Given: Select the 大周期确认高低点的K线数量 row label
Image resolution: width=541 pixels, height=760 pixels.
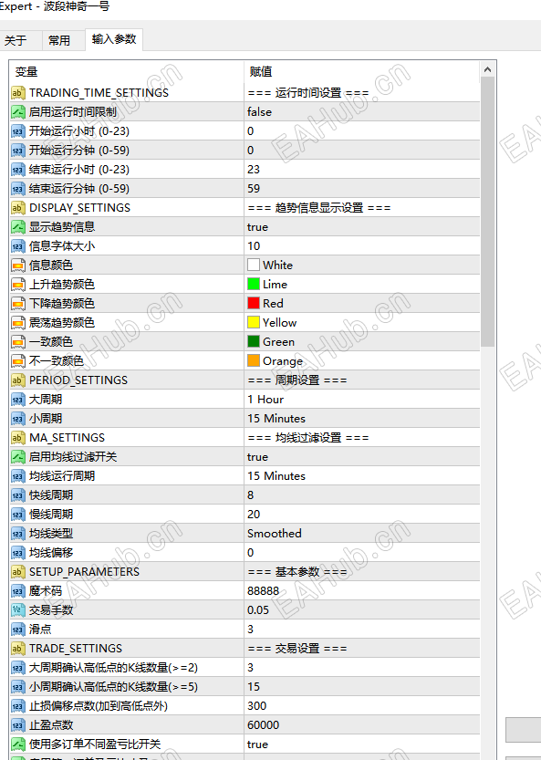Looking at the screenshot, I should coord(113,668).
